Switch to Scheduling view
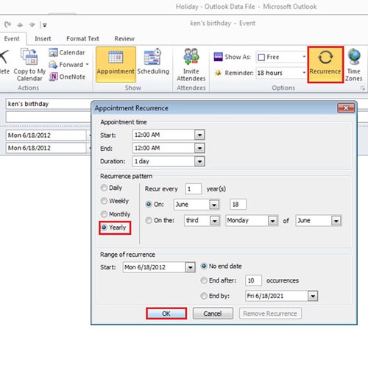 point(153,64)
